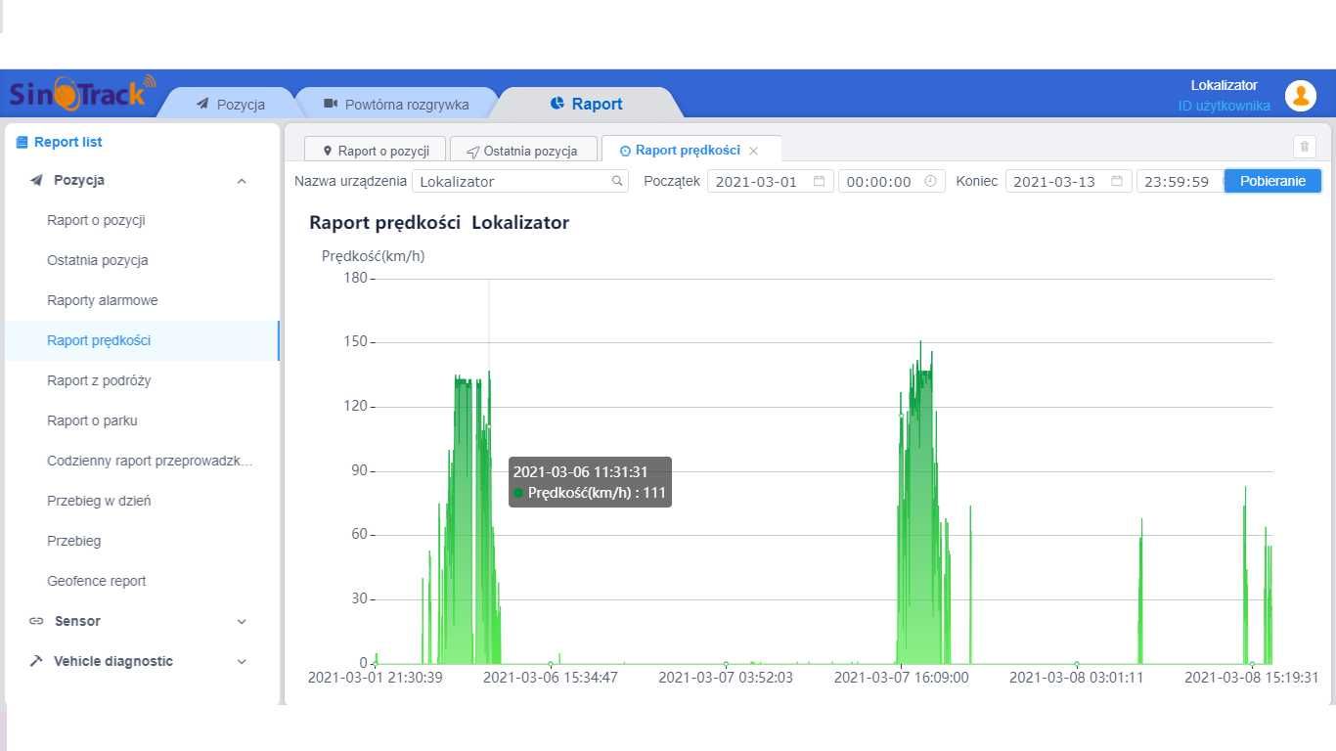
Task: Open the Ostatnia pozycja sub-tab
Action: click(x=522, y=151)
